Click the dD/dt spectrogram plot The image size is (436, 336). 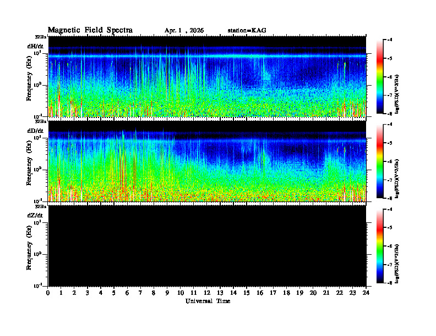207,161
